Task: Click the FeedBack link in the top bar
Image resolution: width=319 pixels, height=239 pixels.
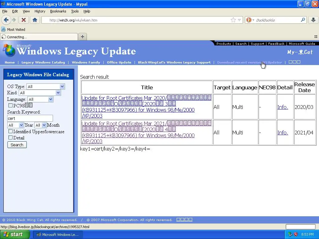Action: pyautogui.click(x=276, y=44)
